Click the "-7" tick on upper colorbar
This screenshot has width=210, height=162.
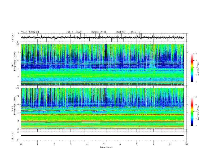pyautogui.click(x=196, y=82)
